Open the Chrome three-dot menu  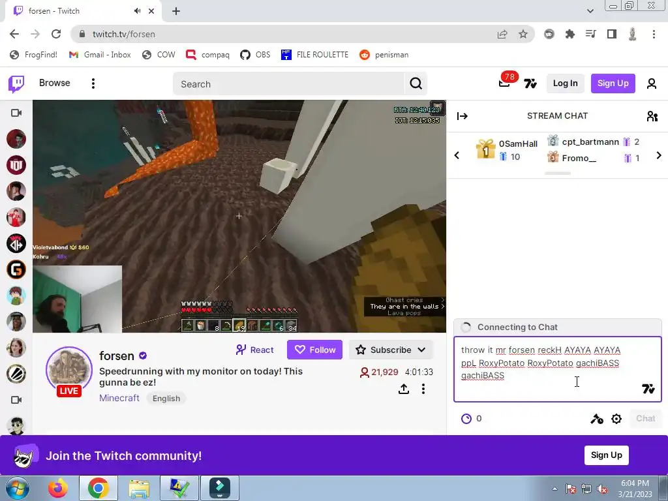pos(654,34)
